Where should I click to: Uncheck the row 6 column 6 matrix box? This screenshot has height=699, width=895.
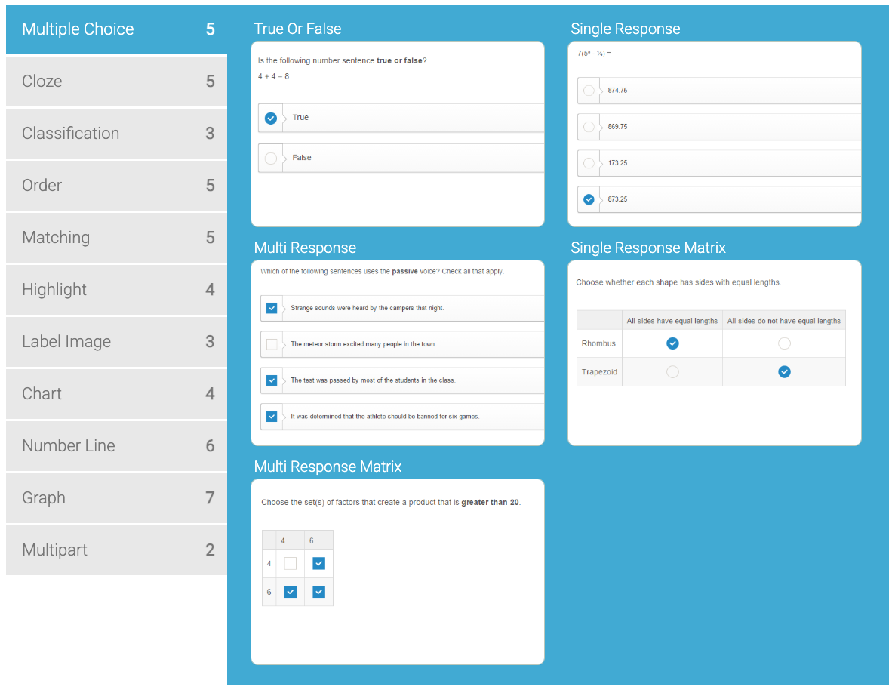click(318, 592)
